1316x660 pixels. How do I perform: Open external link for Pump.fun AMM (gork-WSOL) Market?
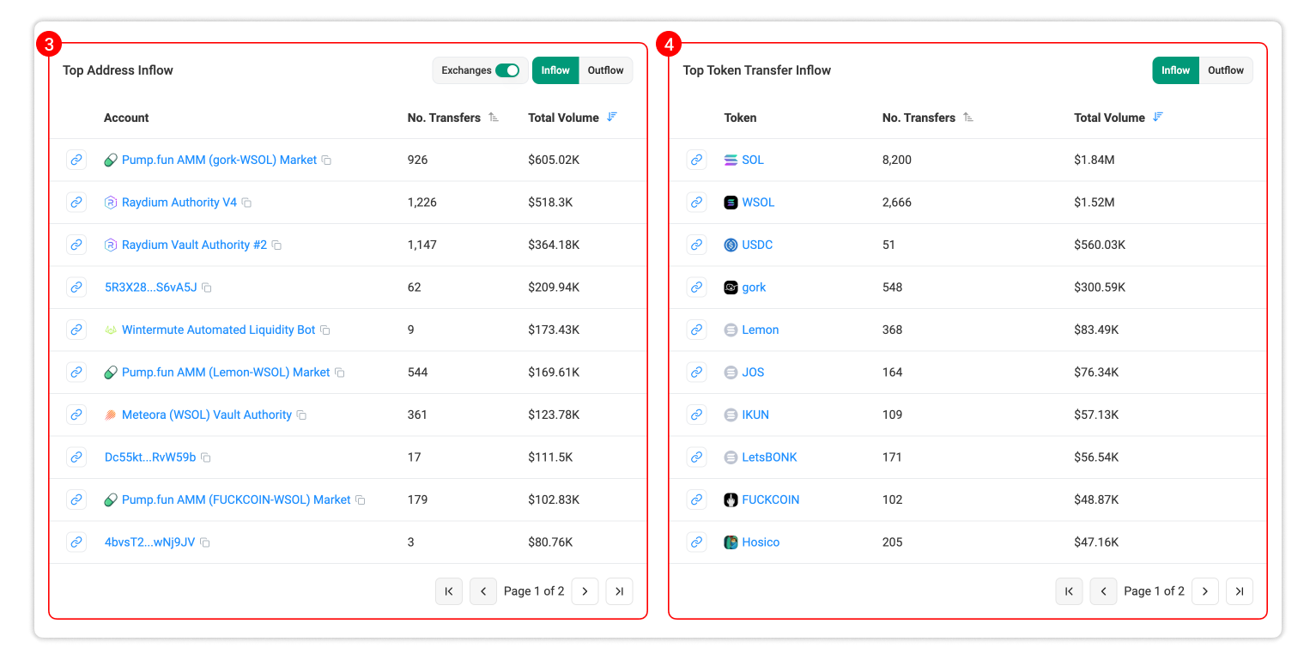pos(76,160)
